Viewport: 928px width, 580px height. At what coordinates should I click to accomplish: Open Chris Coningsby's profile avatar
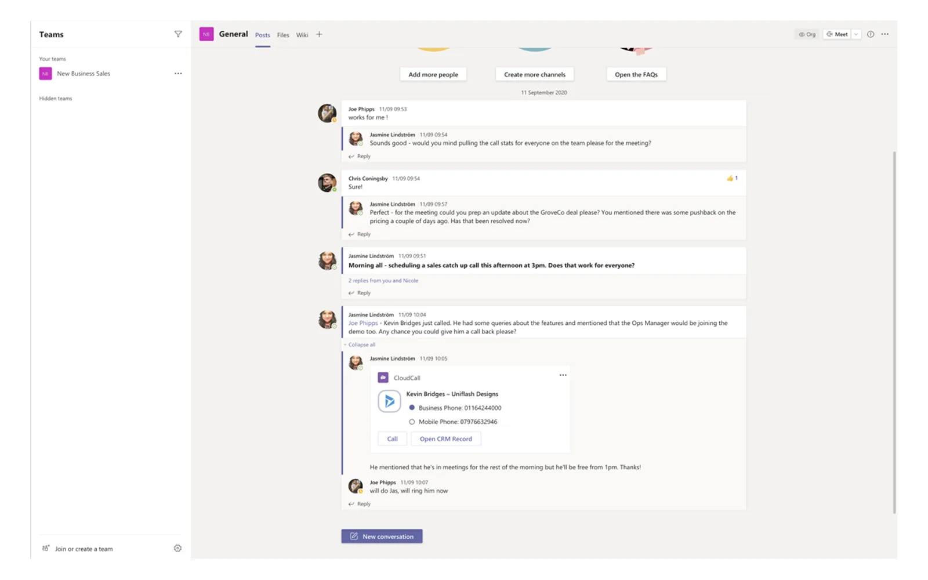pyautogui.click(x=327, y=183)
